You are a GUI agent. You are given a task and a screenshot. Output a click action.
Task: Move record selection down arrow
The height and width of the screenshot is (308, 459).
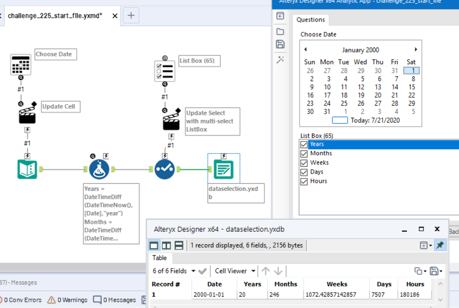pyautogui.click(x=278, y=271)
